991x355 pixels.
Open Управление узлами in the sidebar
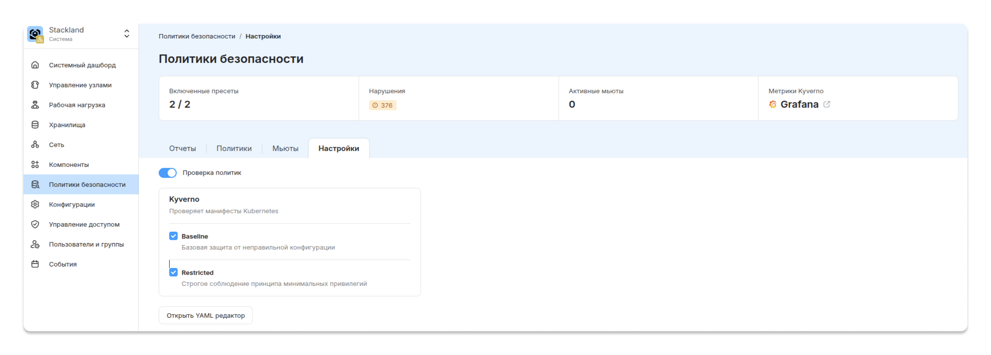tap(81, 85)
